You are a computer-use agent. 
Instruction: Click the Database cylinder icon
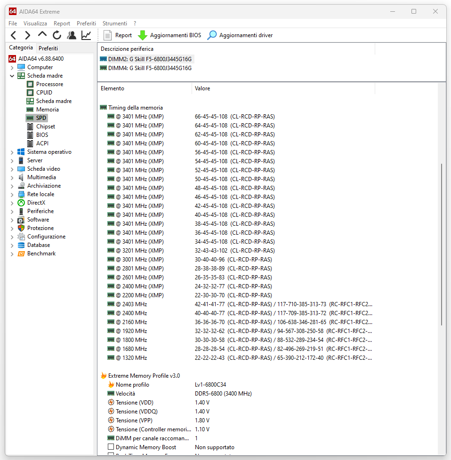coord(21,245)
